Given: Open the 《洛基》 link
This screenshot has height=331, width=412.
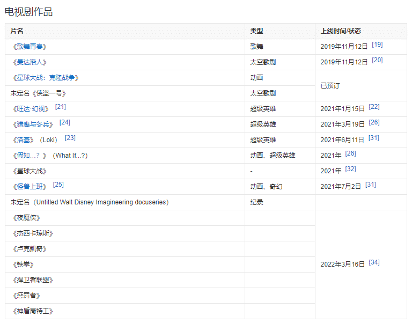Looking at the screenshot, I should click(24, 140).
